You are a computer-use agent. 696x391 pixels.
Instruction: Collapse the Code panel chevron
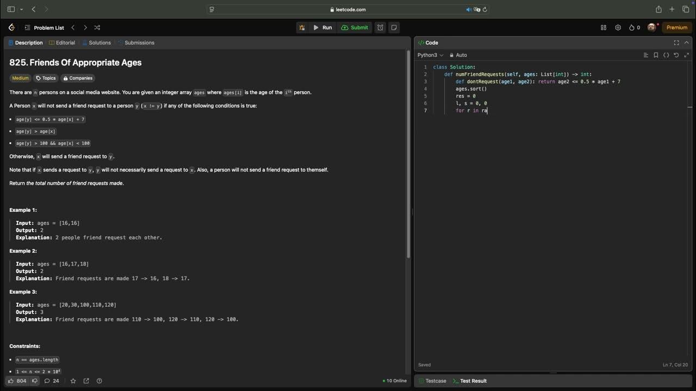pyautogui.click(x=686, y=42)
